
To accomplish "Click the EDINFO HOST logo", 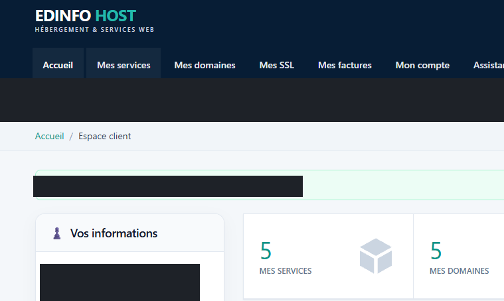I will point(86,16).
